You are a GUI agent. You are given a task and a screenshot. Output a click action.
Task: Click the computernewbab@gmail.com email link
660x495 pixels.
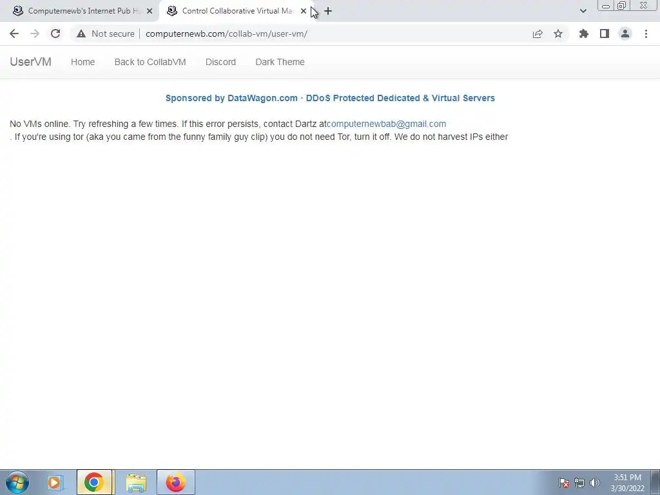click(x=387, y=124)
